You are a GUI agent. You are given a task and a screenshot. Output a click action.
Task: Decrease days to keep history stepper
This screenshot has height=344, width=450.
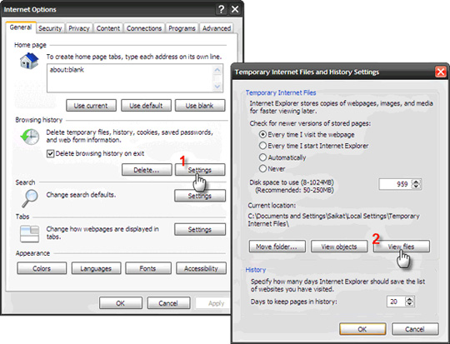tap(409, 304)
